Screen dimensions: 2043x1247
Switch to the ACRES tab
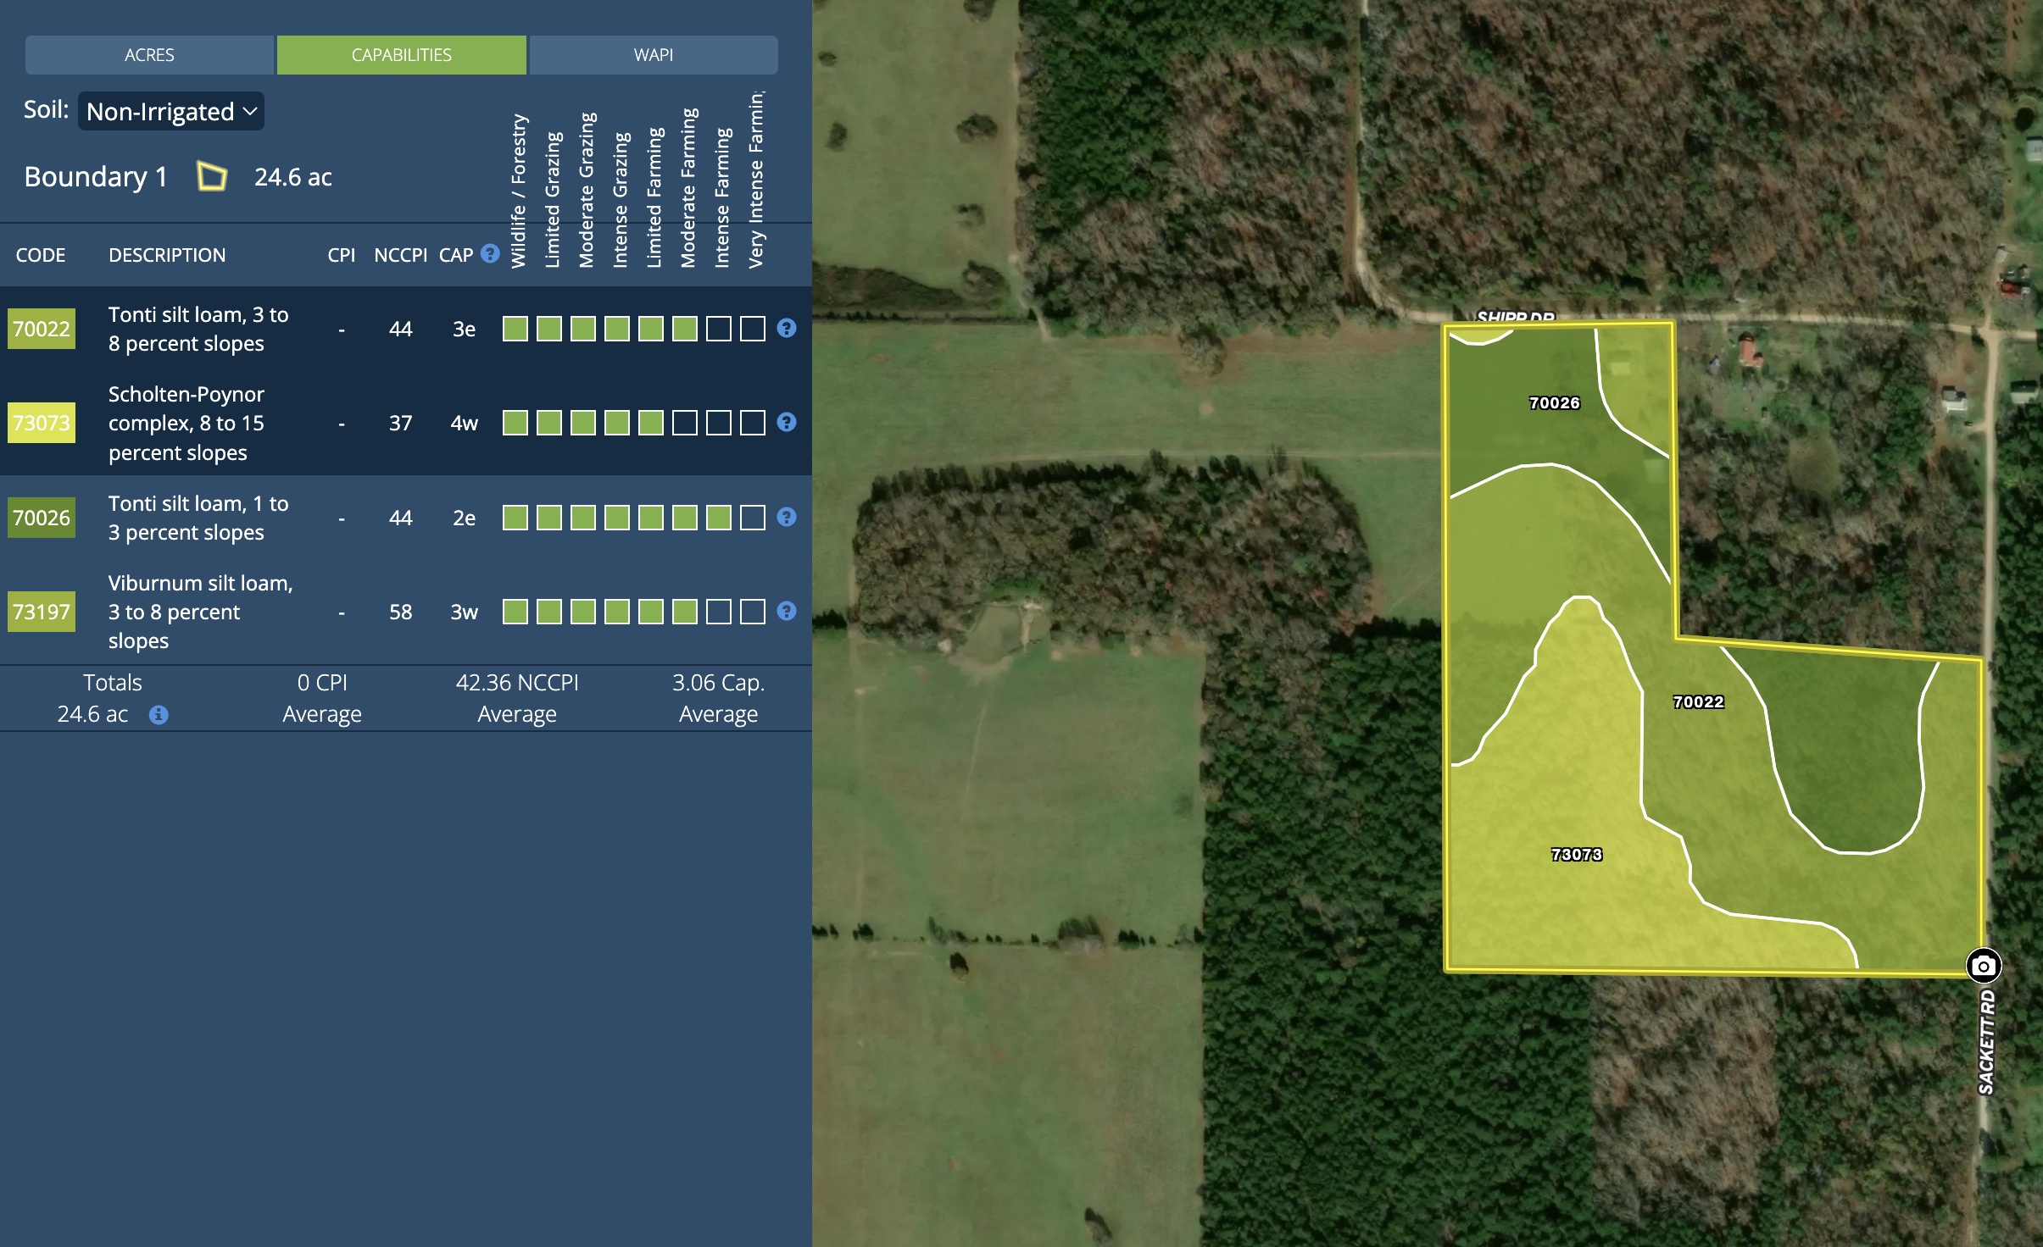coord(149,55)
